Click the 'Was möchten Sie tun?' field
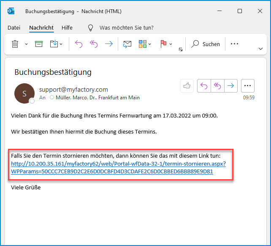Viewport: 271px width, 246px height. 127,28
